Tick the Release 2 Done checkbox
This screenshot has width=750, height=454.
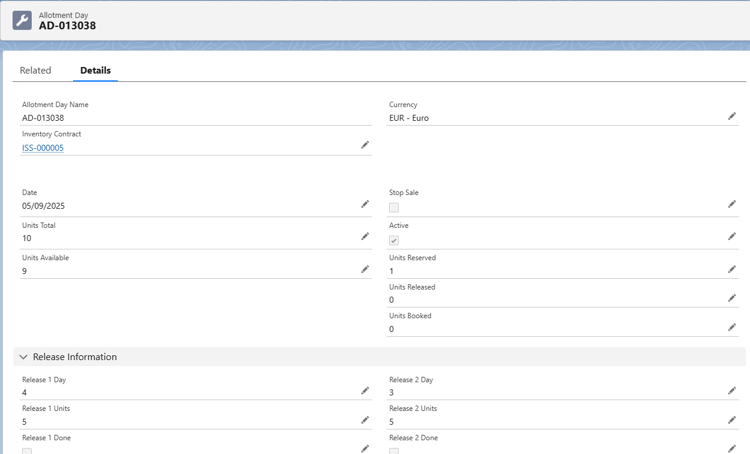(394, 451)
